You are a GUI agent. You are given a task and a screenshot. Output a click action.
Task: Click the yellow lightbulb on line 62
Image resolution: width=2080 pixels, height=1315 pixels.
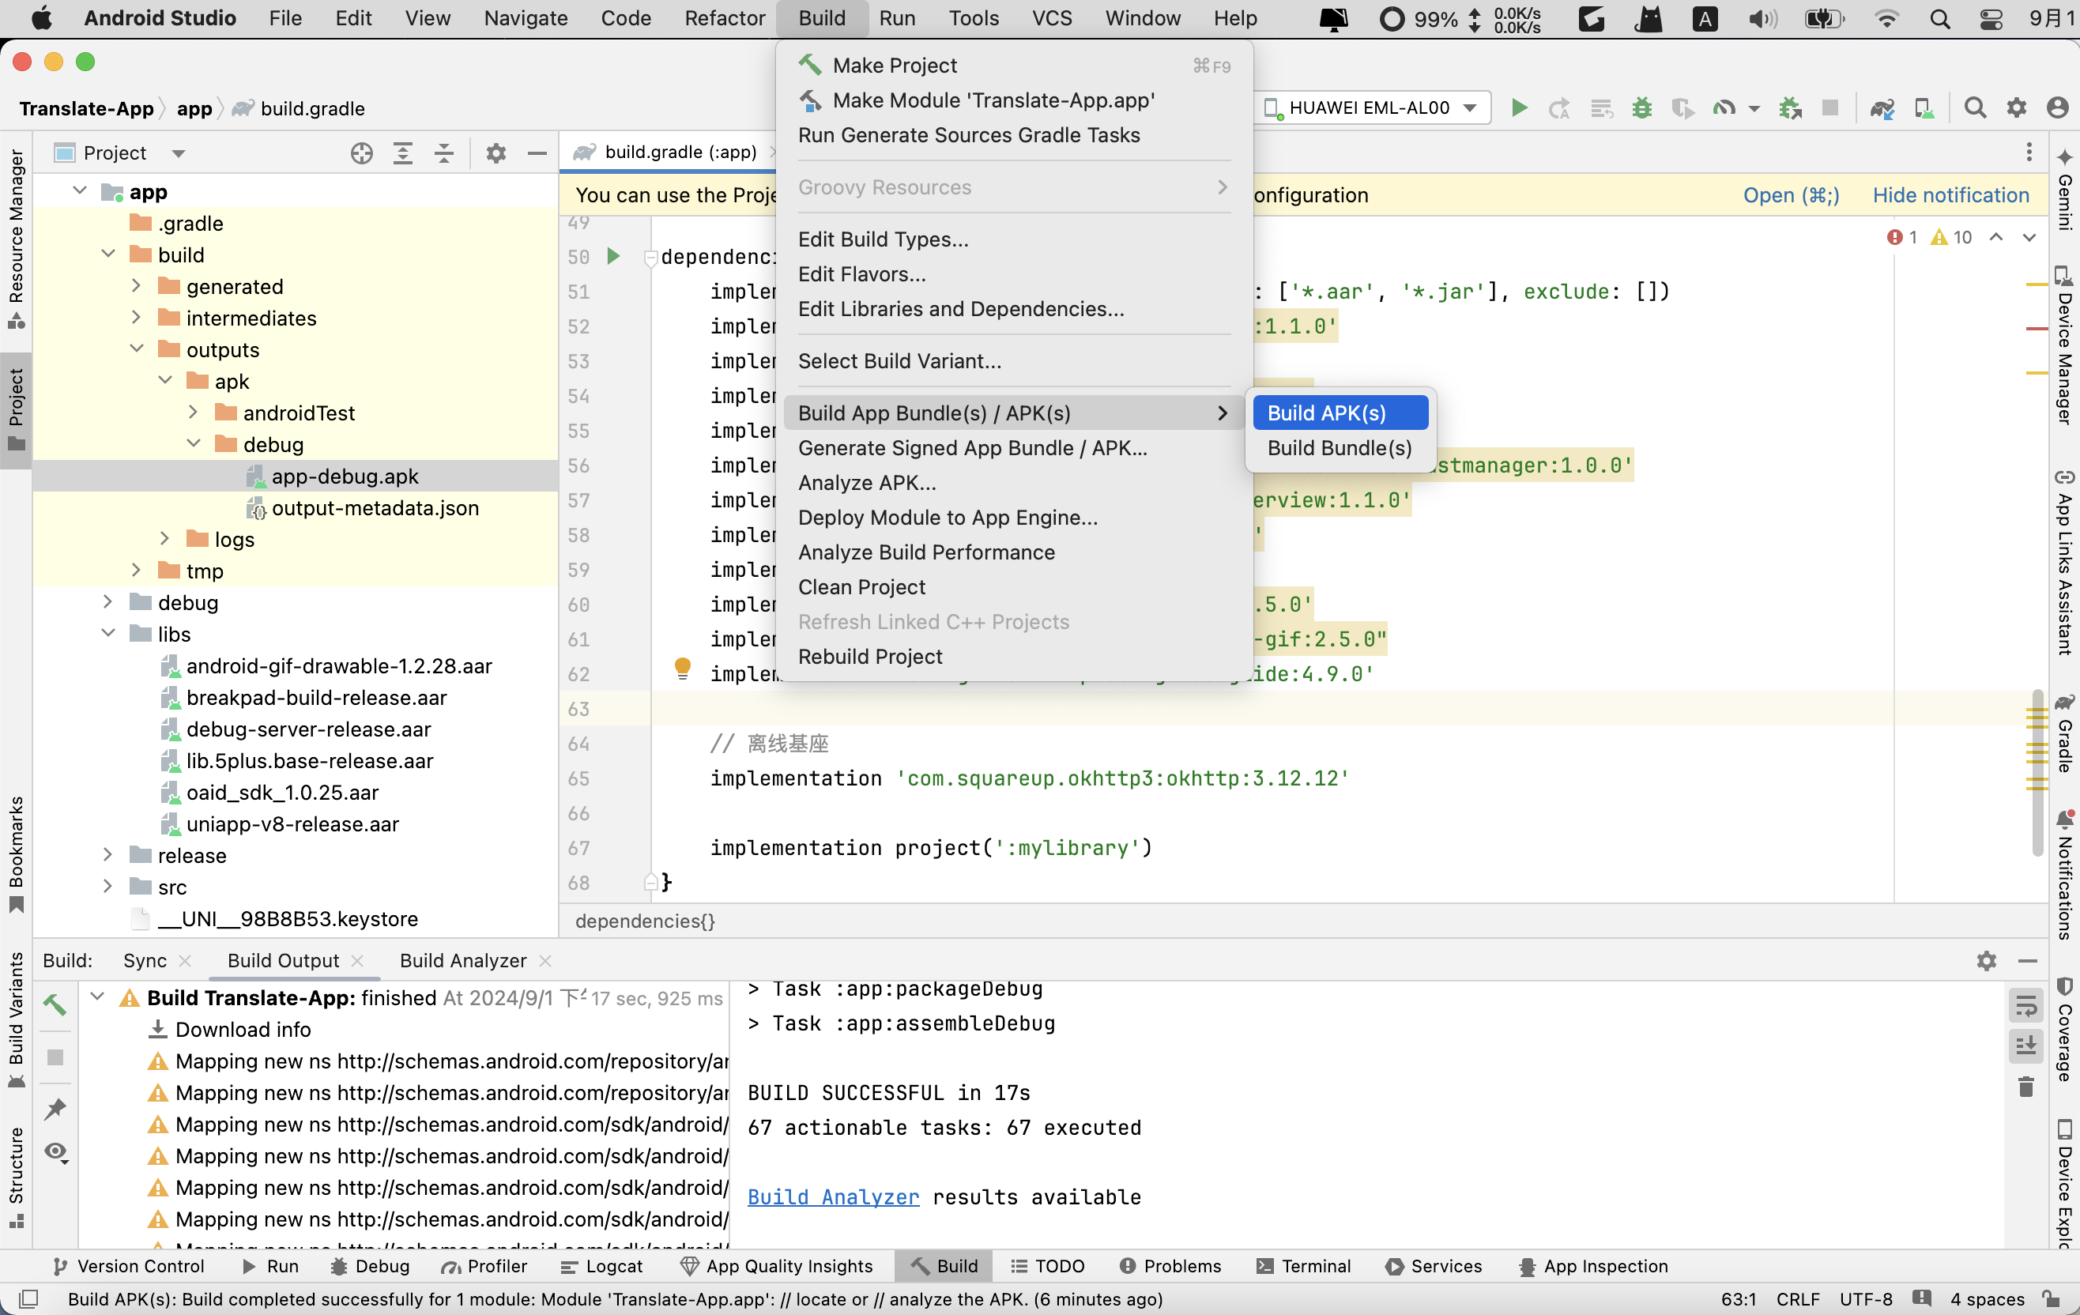pos(682,668)
